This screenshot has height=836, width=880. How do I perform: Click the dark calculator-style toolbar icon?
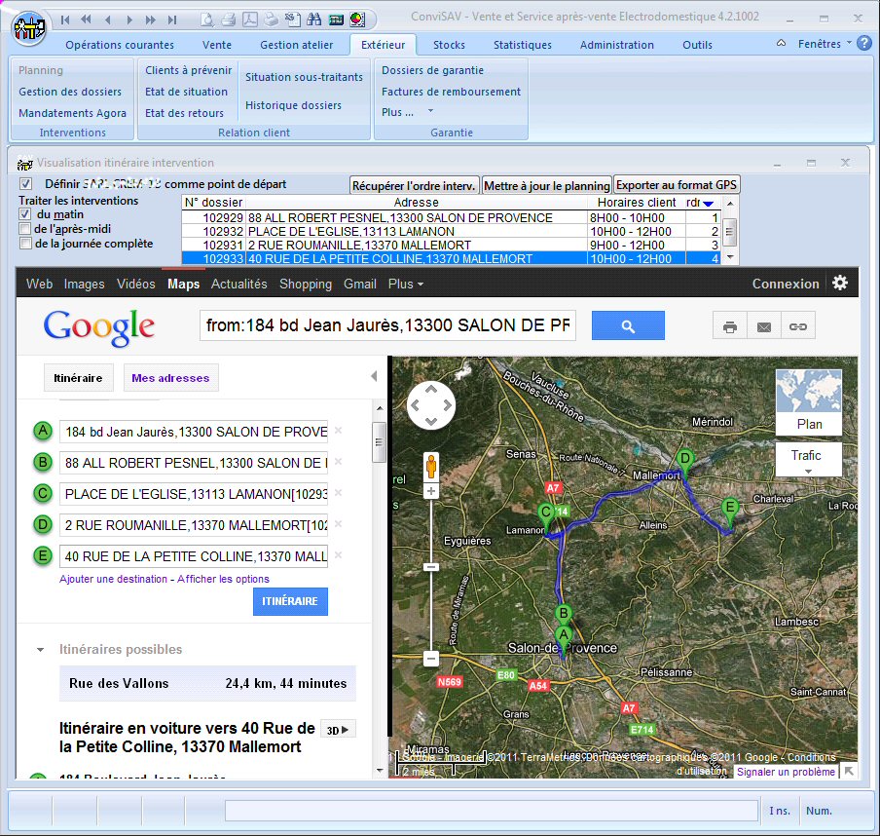[x=336, y=19]
